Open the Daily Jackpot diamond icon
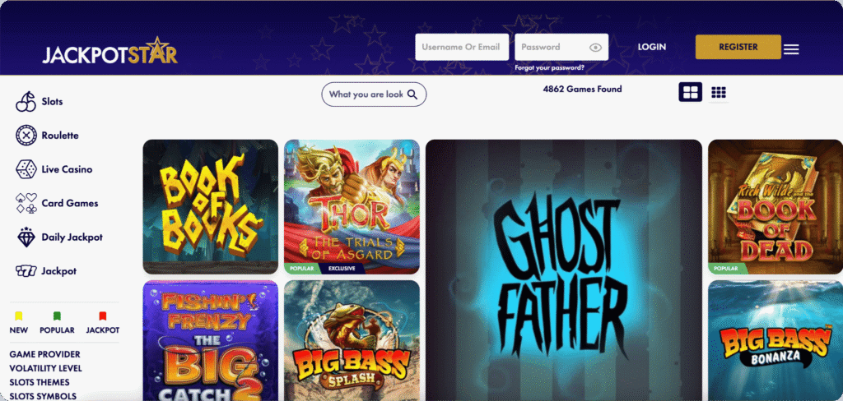 coord(26,237)
